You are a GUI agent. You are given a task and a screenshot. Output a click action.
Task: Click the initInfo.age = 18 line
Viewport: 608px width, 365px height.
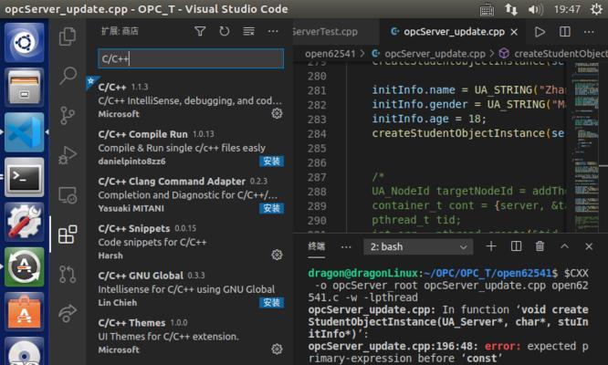(x=429, y=119)
